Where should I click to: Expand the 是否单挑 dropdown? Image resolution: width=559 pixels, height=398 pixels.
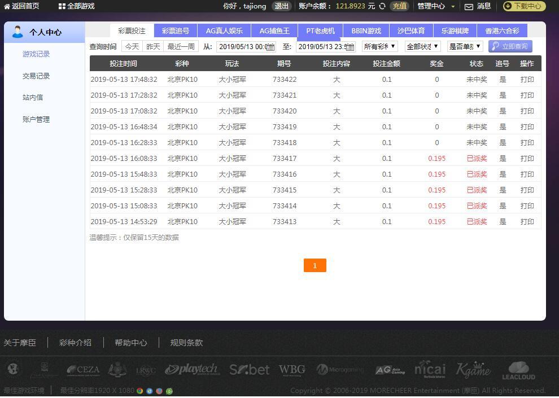pyautogui.click(x=465, y=46)
